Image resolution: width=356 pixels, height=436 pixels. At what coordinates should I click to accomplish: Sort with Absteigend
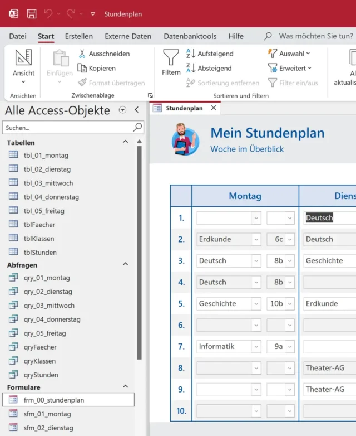point(209,68)
